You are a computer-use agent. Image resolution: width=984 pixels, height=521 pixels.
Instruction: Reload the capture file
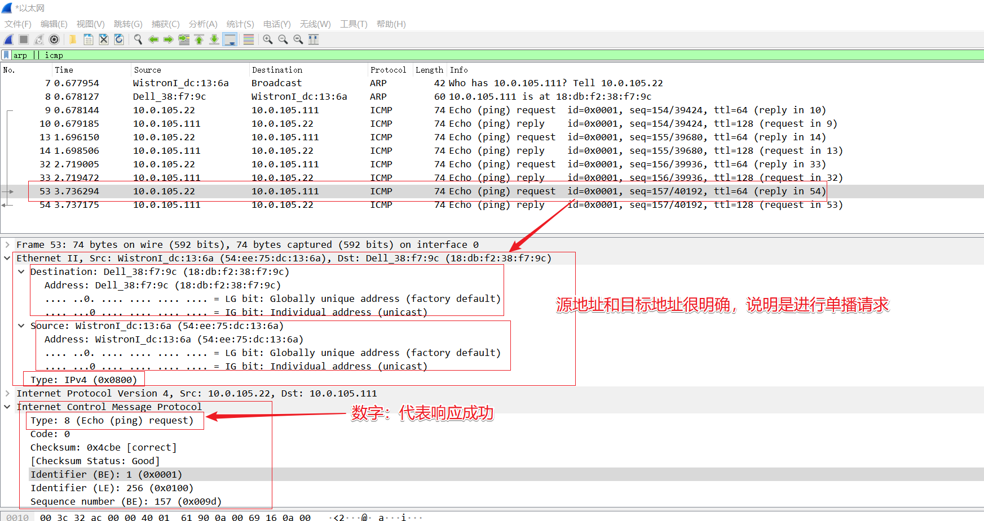point(119,39)
